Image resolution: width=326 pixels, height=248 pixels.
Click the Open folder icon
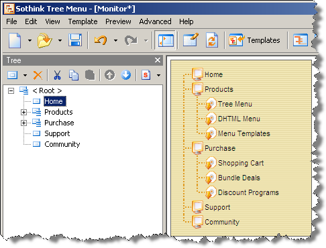point(44,40)
